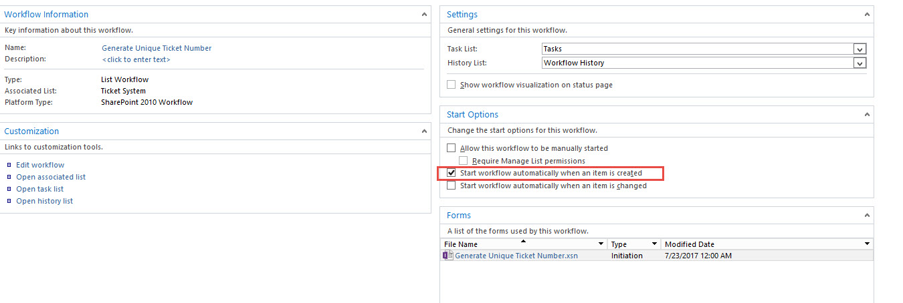Collapse the Customization section
The height and width of the screenshot is (303, 903).
[425, 131]
